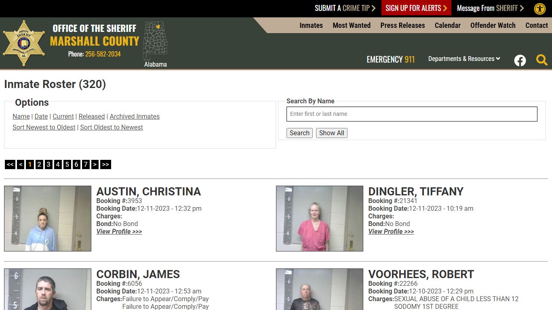Open Submit a Crime Tip link

click(345, 8)
